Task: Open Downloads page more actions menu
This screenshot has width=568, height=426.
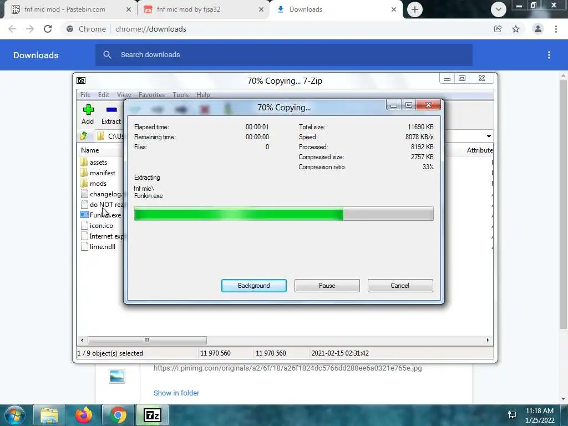Action: tap(549, 55)
